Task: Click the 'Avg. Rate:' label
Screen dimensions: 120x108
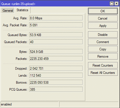Action: pyautogui.click(x=20, y=18)
